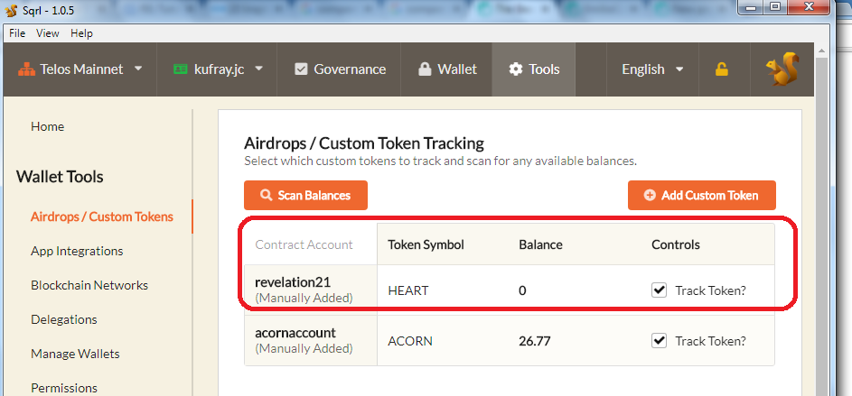Click the Add Custom Token button

tap(701, 195)
